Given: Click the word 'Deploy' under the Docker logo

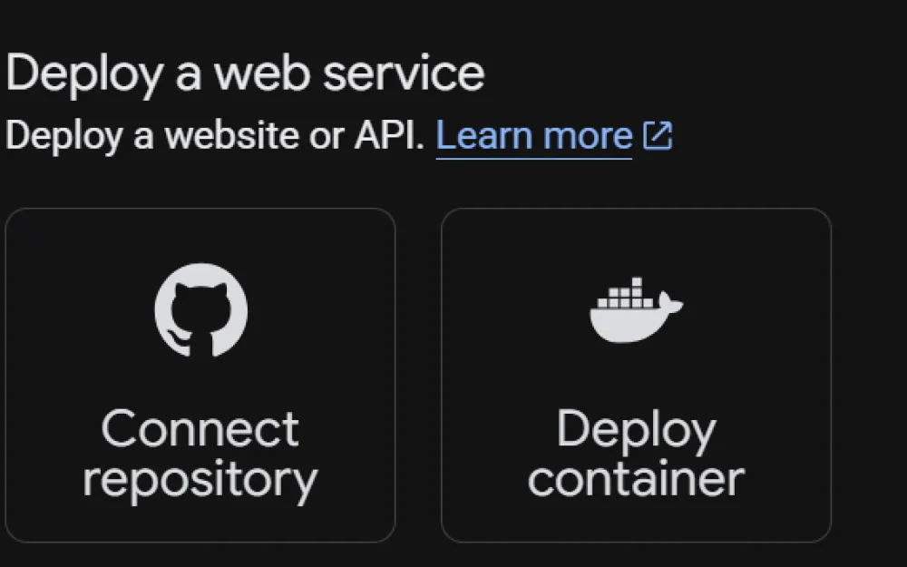Looking at the screenshot, I should tap(637, 431).
